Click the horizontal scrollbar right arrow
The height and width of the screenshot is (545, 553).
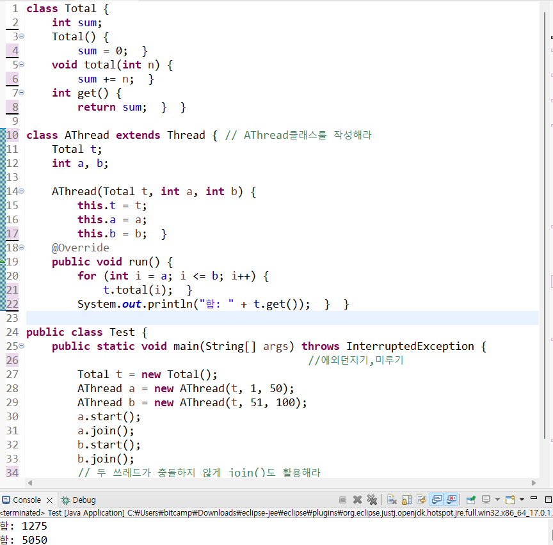(x=534, y=482)
